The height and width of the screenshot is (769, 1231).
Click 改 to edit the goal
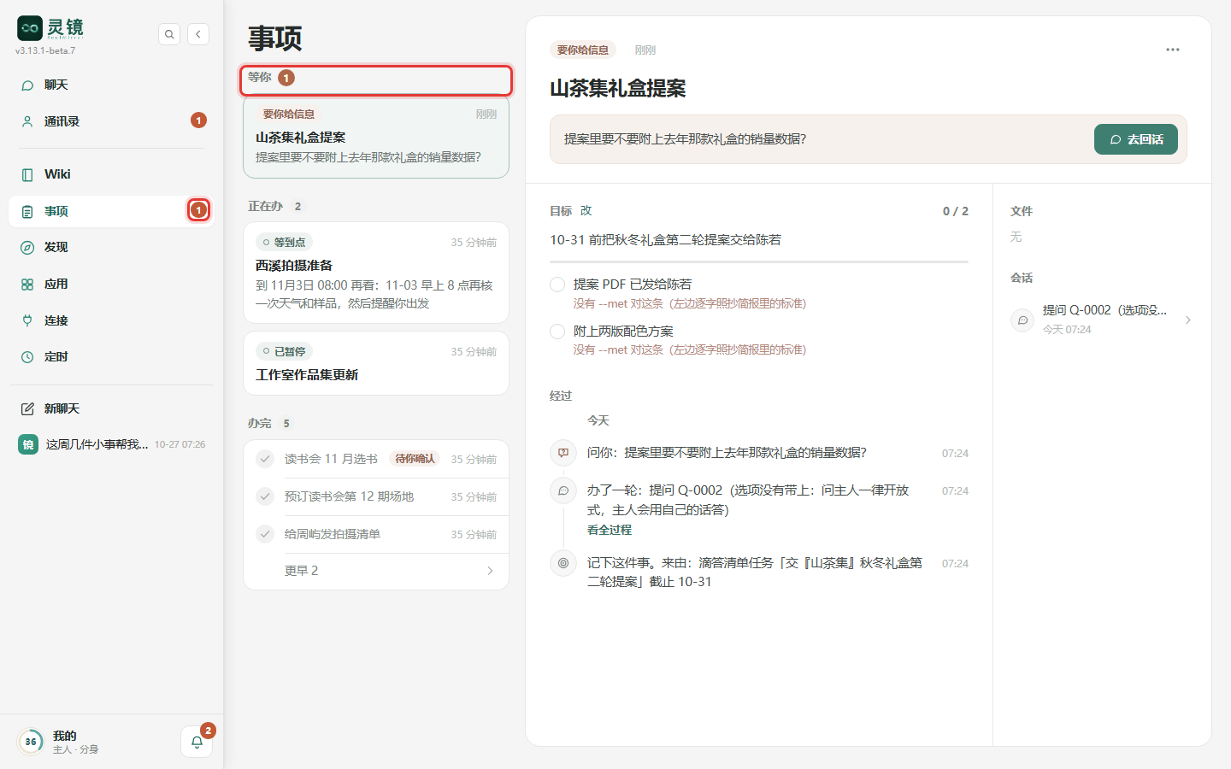point(586,211)
